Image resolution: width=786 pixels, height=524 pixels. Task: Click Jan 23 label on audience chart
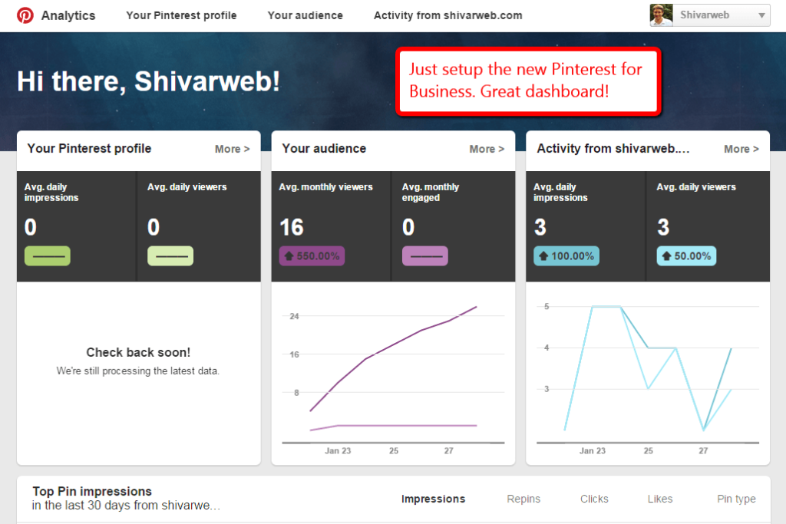coord(338,451)
